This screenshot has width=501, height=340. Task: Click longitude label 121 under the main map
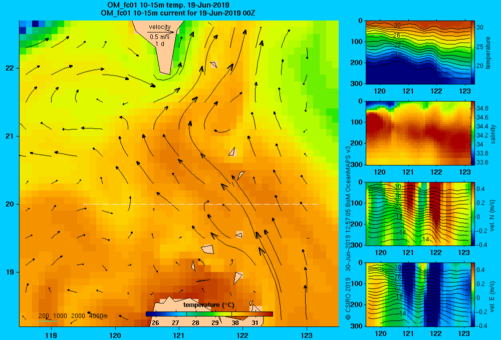(179, 335)
